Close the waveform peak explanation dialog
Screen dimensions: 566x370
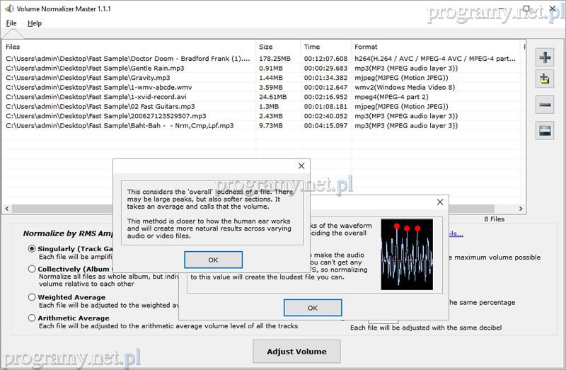tap(439, 202)
